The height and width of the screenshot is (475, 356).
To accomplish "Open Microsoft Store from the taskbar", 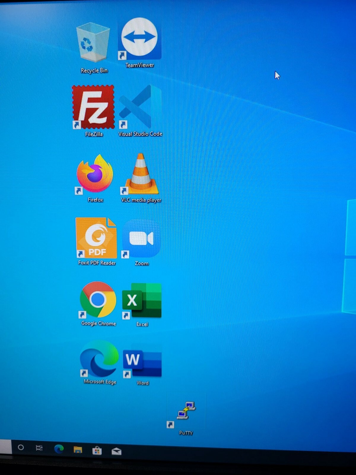I will click(97, 451).
